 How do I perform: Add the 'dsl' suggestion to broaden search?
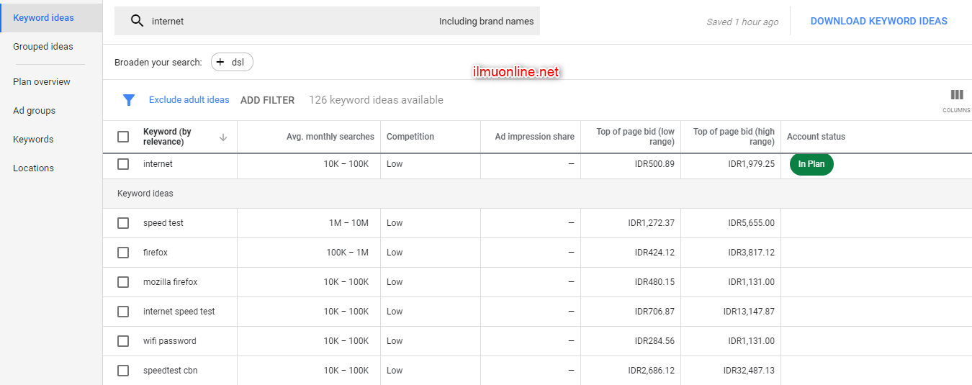pyautogui.click(x=232, y=63)
